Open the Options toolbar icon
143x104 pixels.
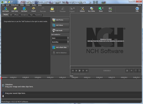tap(82, 9)
